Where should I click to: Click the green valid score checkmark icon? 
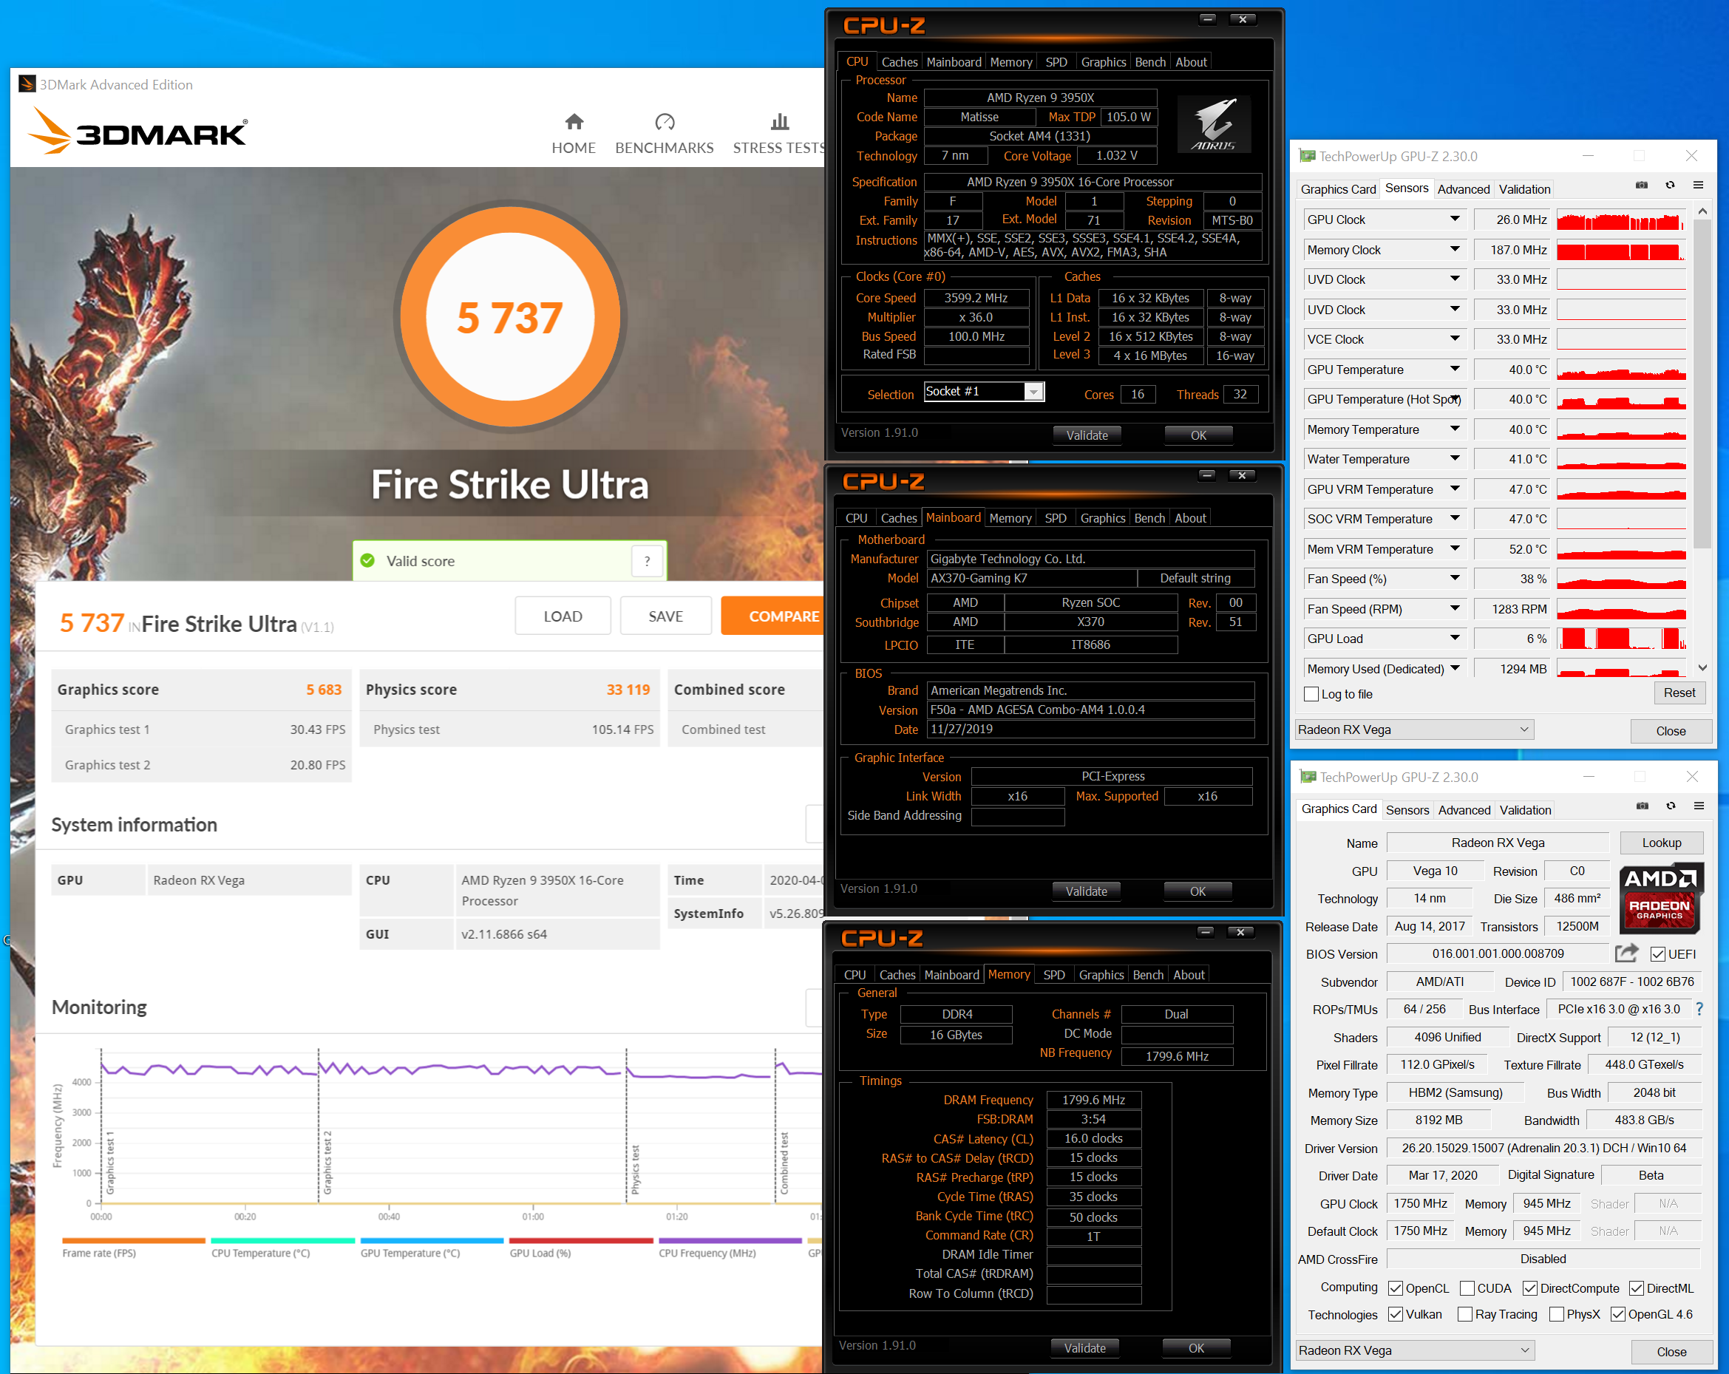point(368,560)
